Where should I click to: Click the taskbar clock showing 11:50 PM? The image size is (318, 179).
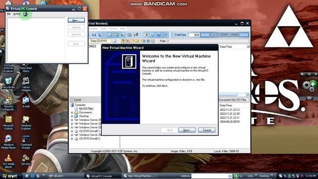tap(311, 176)
